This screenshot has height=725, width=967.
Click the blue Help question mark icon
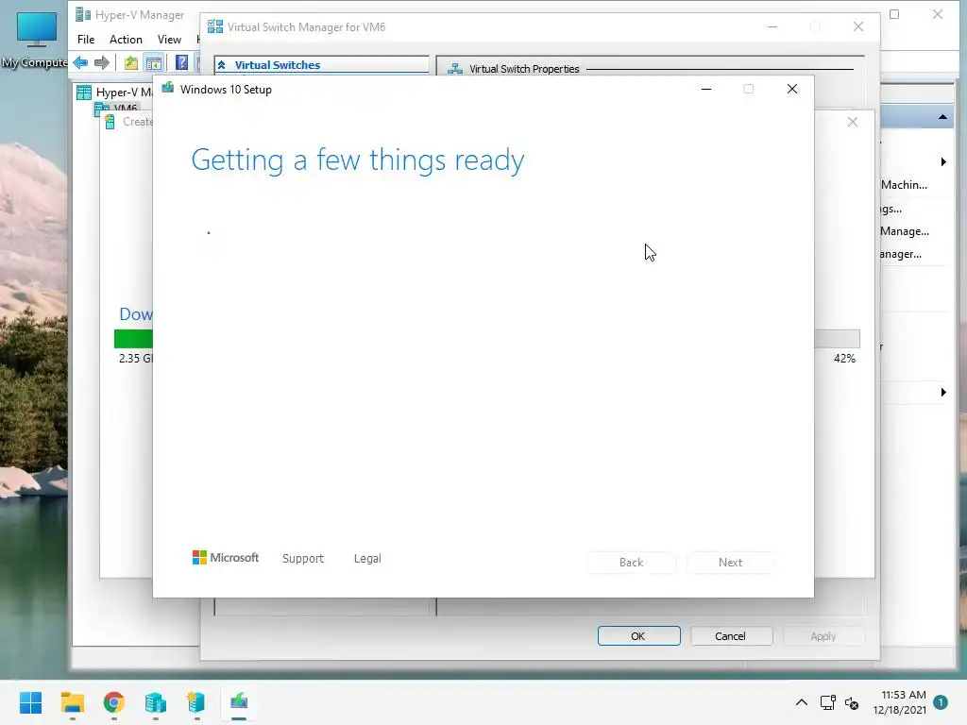coord(181,62)
